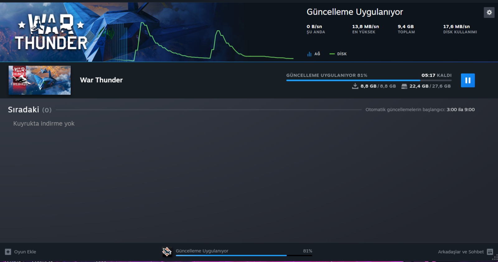Screen dimensions: 498x262
Task: Click the Güncelleme Uygulanıyor header title
Action: 355,12
